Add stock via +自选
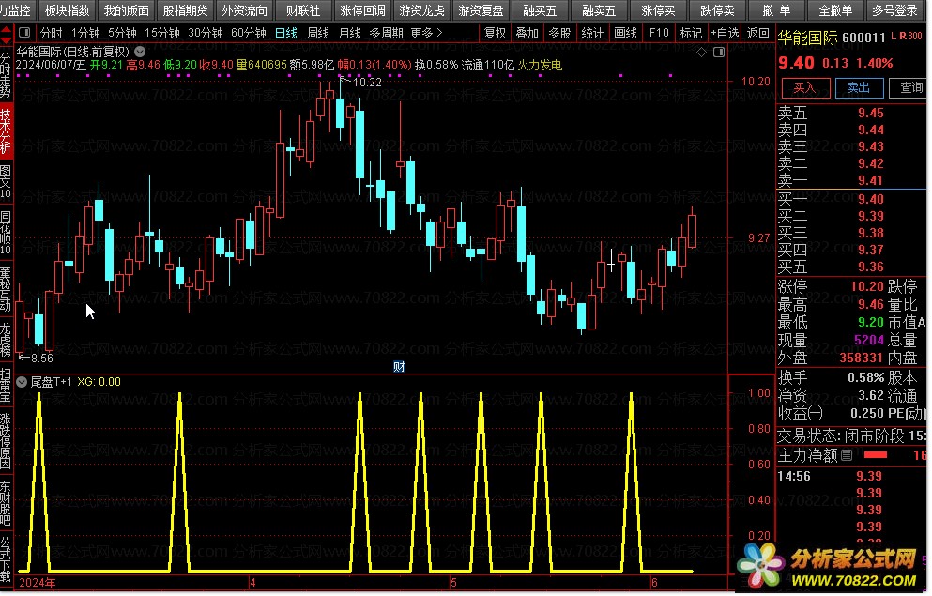Screen dimensions: 932x596 725,33
